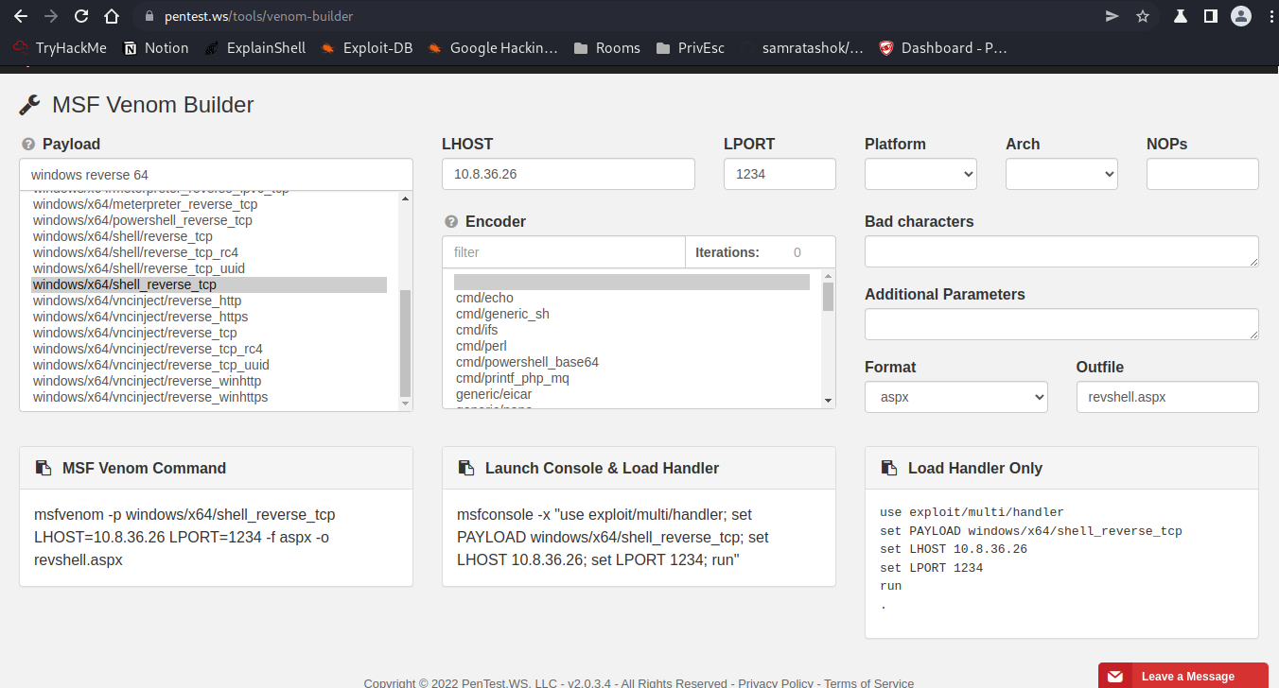Select windows/x64/vncinject/reverse_https payload
The image size is (1279, 688).
209,317
